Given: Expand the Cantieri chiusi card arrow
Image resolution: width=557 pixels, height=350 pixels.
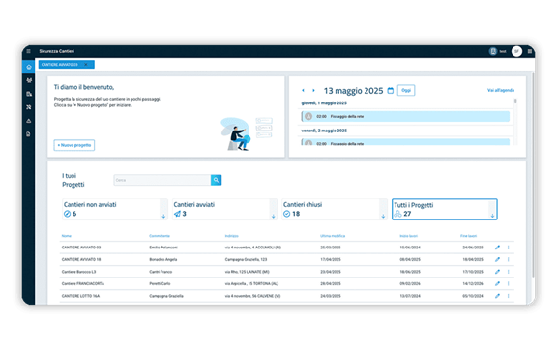Looking at the screenshot, I should click(383, 216).
